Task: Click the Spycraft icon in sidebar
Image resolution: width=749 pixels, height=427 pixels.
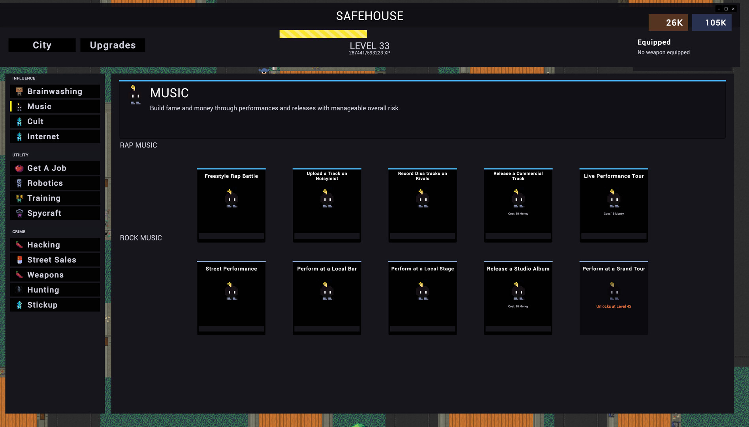Action: coord(19,213)
